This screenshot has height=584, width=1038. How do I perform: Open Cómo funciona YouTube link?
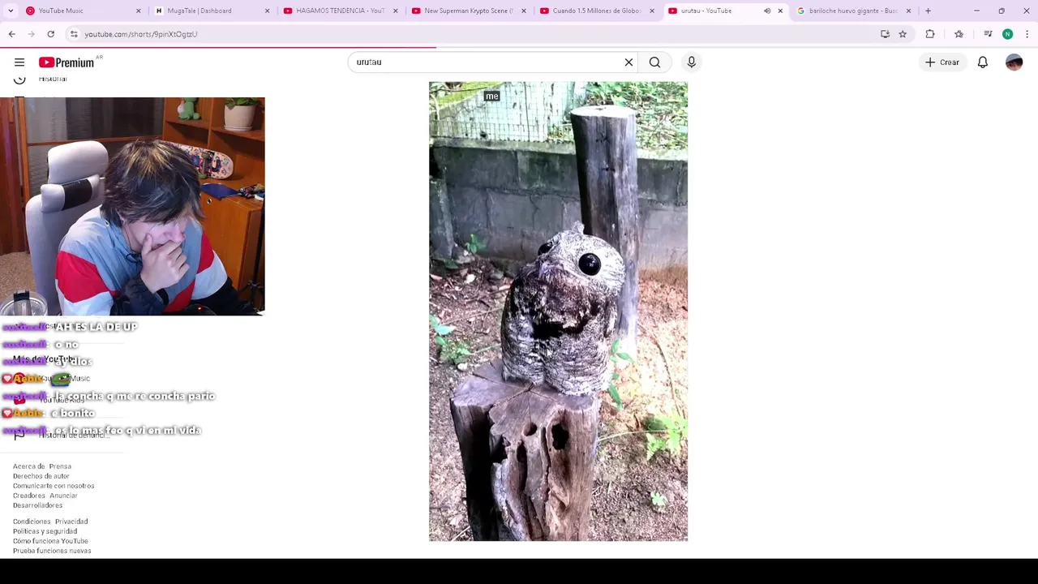tap(50, 541)
